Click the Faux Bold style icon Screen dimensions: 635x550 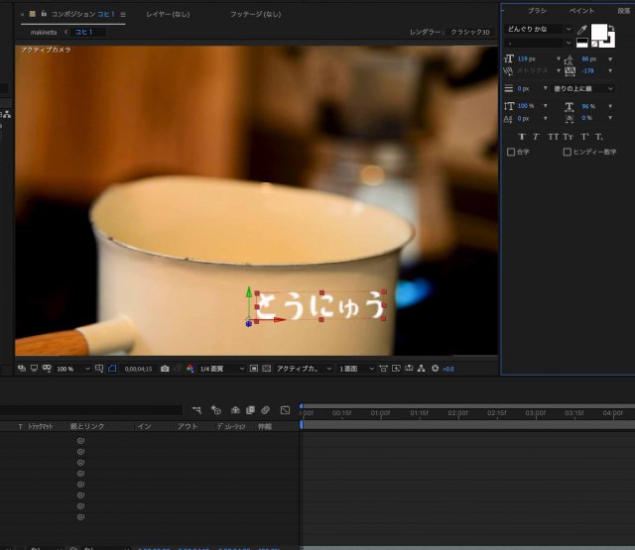pyautogui.click(x=521, y=136)
